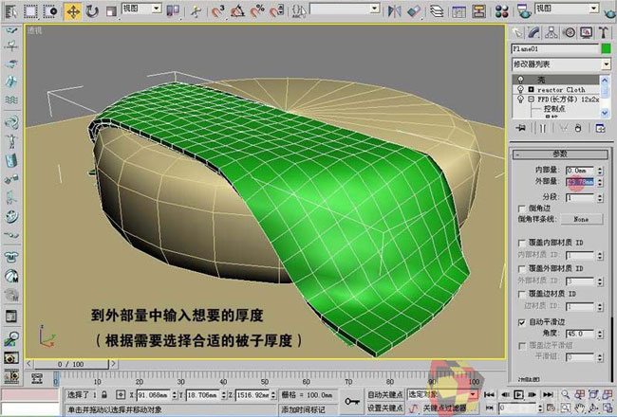The image size is (617, 417).
Task: Click the 分段 segments field
Action: click(x=580, y=198)
